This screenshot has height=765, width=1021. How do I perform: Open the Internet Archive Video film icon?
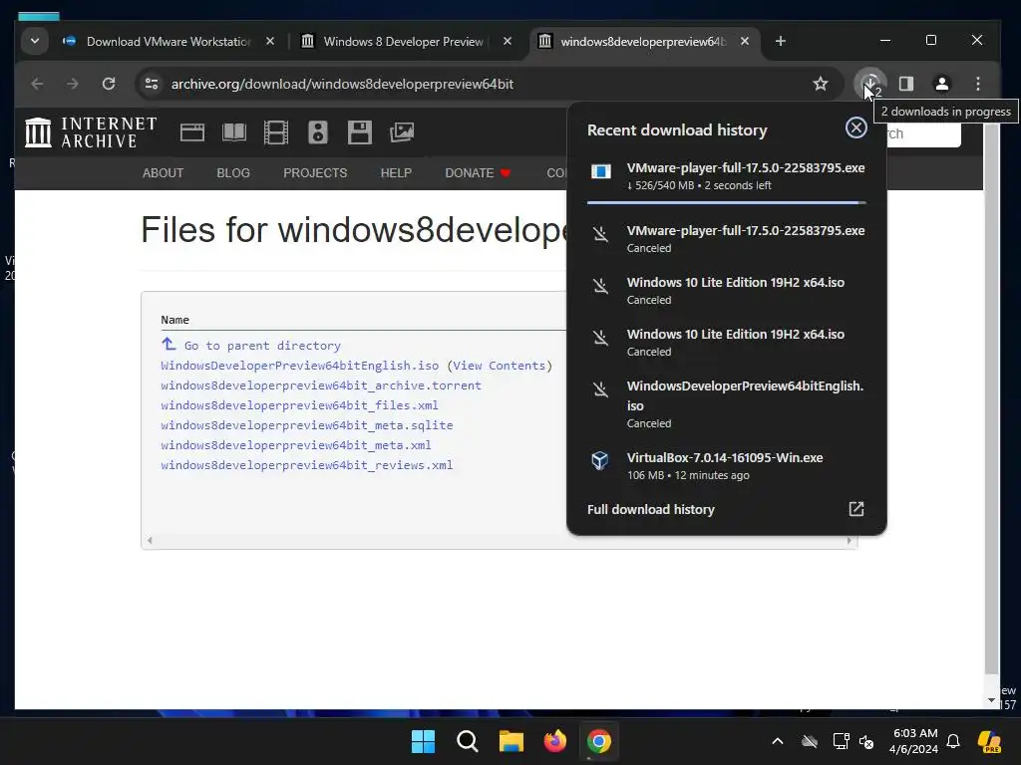pyautogui.click(x=276, y=132)
